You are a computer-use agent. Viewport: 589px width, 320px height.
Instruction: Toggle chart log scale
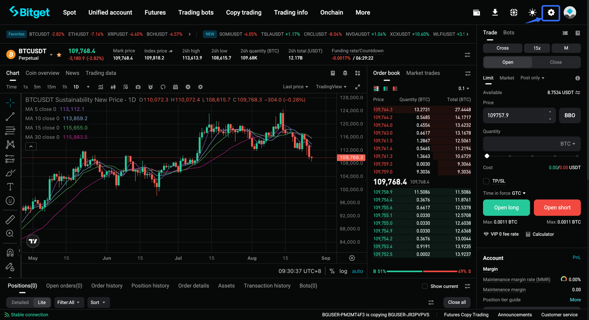[x=343, y=271]
